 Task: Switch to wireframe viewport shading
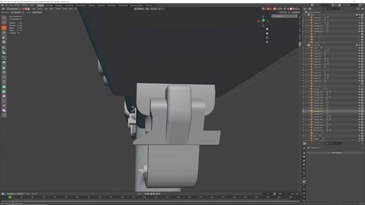point(289,9)
